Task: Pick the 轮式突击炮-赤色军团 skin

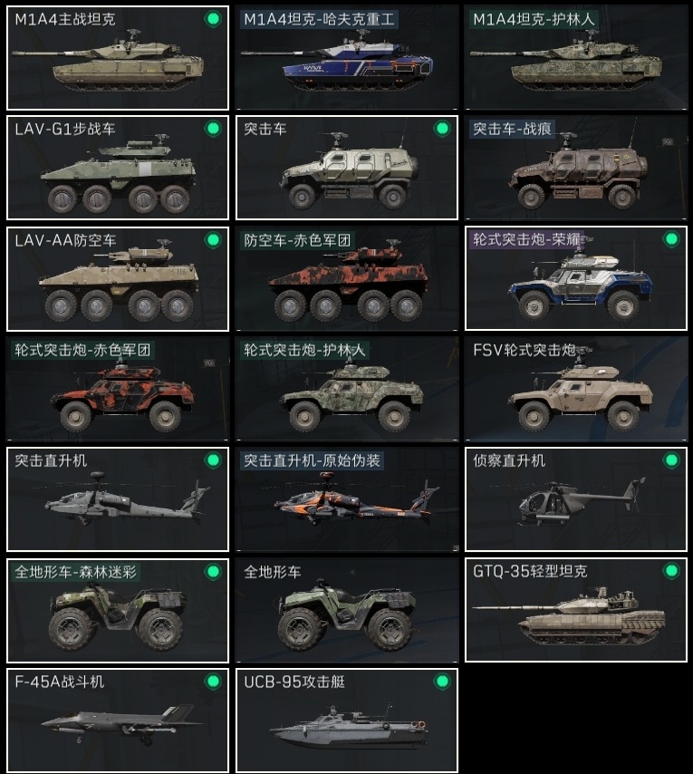Action: click(x=118, y=389)
